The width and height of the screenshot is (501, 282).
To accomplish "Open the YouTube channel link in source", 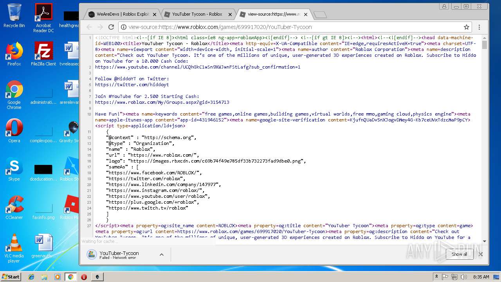I will [198, 67].
